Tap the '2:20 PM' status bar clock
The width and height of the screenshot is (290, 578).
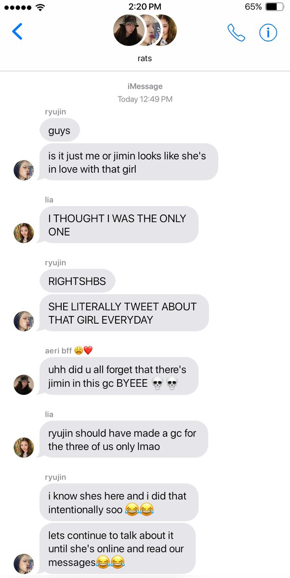point(145,7)
